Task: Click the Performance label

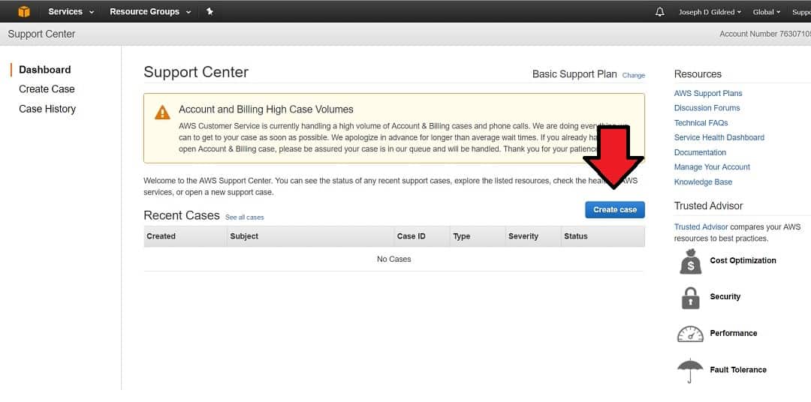Action: 734,333
